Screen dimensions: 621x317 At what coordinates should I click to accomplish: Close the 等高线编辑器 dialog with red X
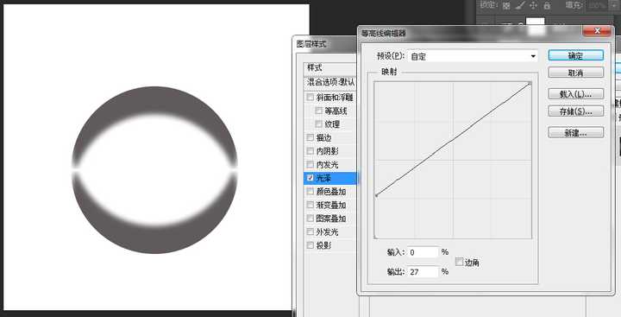[x=597, y=31]
